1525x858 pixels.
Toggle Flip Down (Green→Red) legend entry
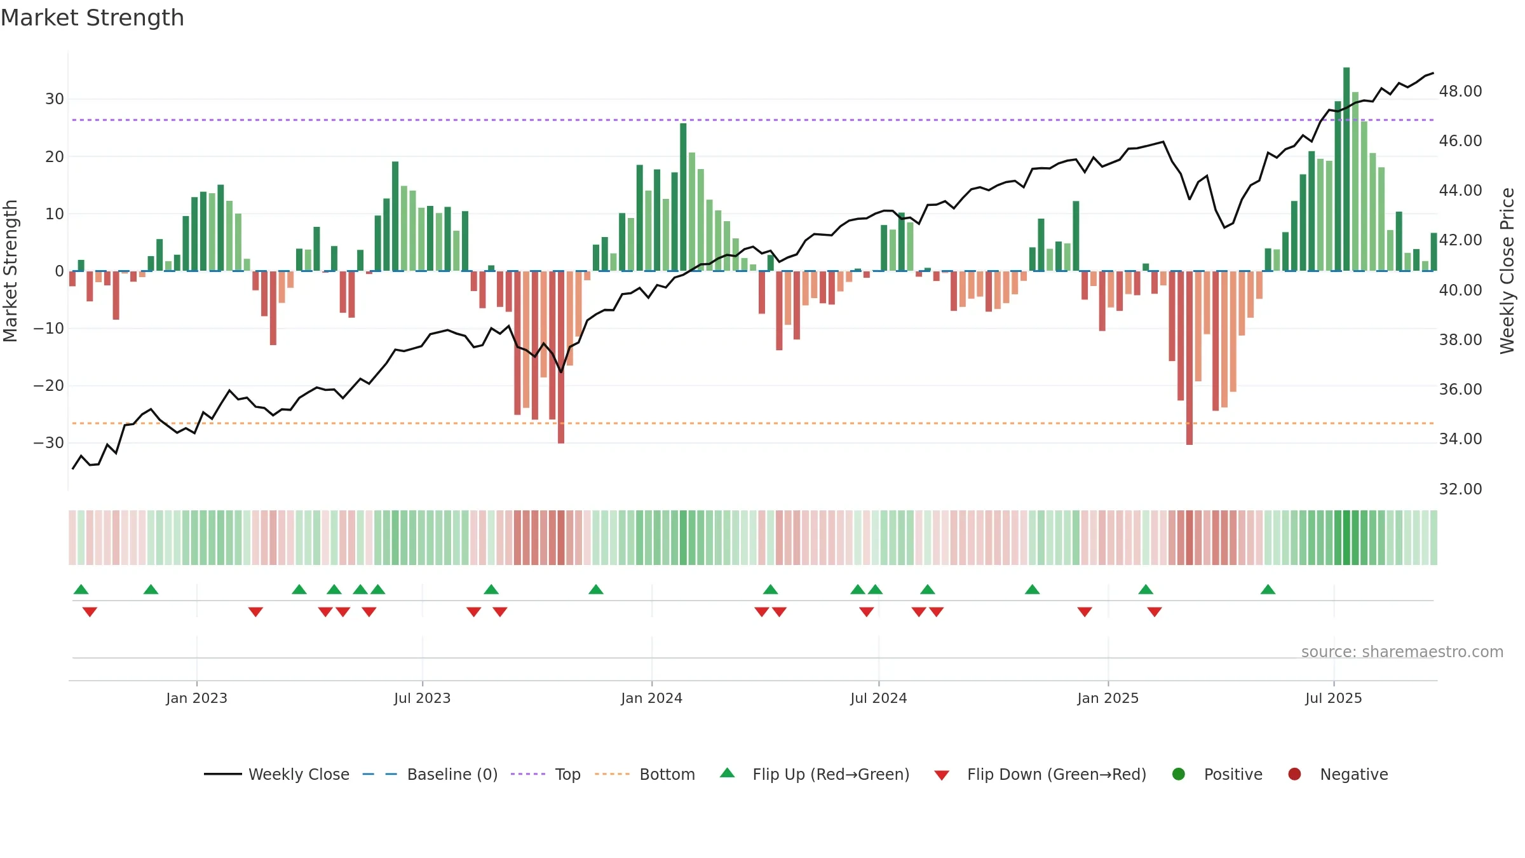(1040, 774)
